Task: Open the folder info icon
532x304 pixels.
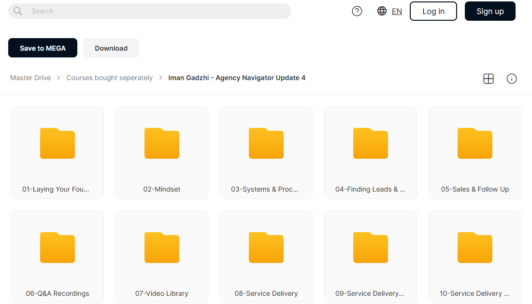Action: [511, 79]
